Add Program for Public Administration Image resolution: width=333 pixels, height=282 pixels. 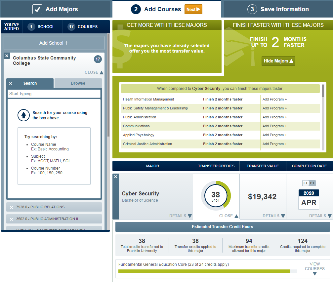(x=274, y=117)
